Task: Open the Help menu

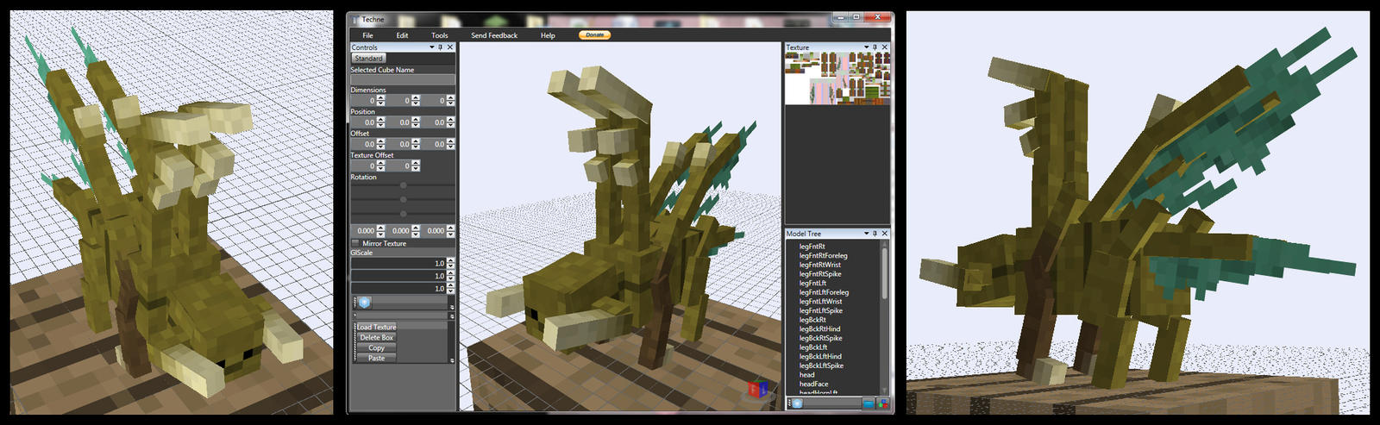Action: coord(548,35)
